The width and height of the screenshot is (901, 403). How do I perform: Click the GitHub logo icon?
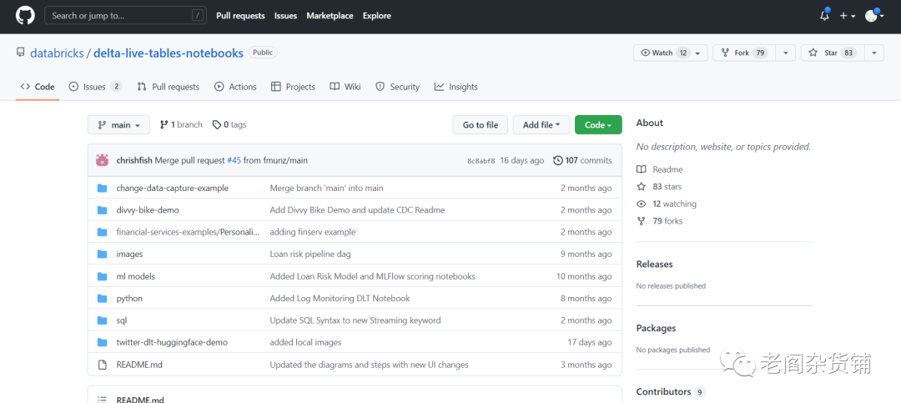point(24,16)
